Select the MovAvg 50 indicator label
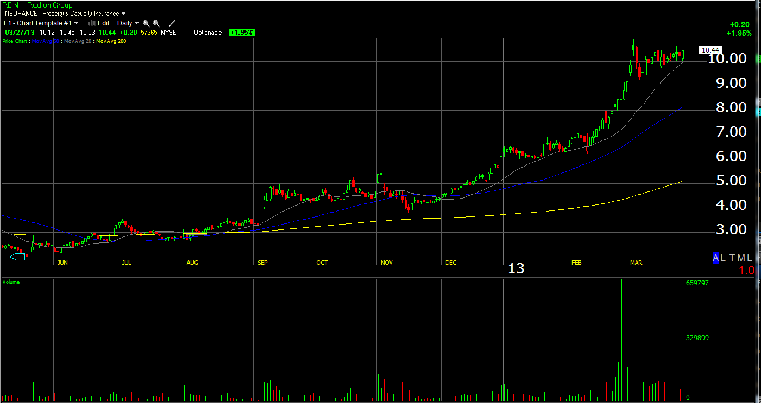761x403 pixels. point(46,41)
